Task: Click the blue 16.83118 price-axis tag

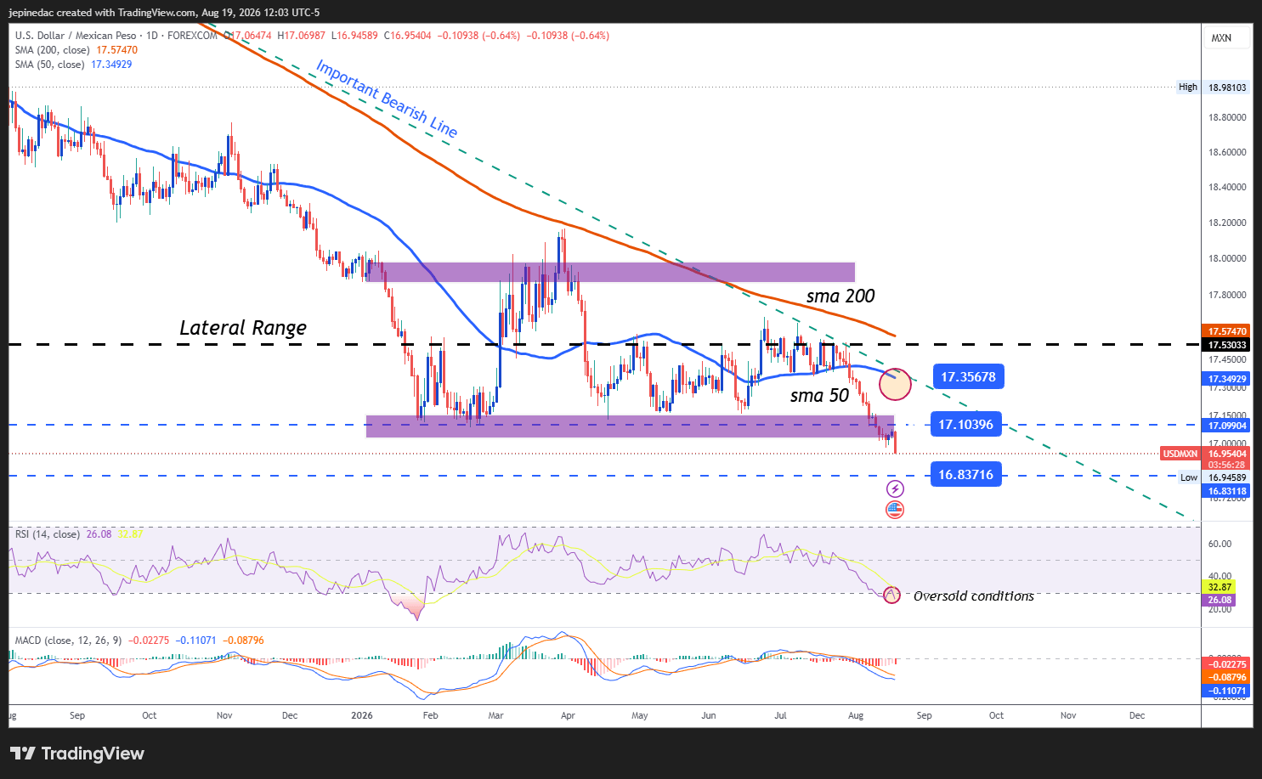Action: (1227, 491)
